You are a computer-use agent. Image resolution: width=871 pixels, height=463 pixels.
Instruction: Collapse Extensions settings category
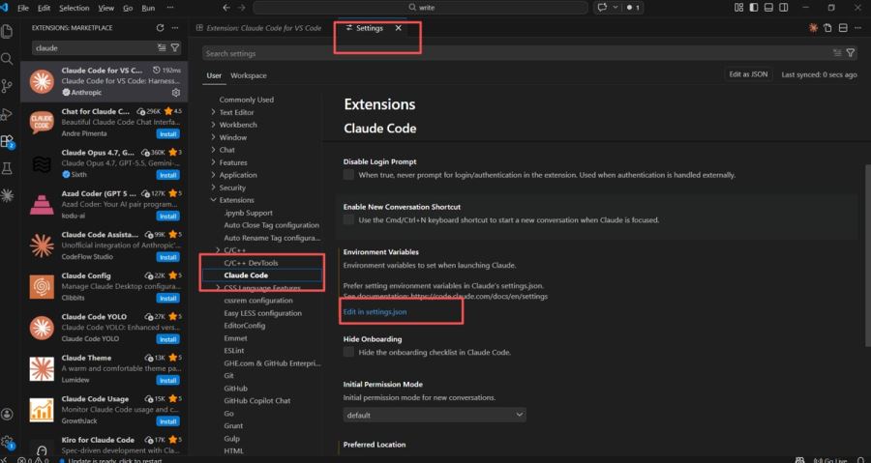[x=213, y=200]
